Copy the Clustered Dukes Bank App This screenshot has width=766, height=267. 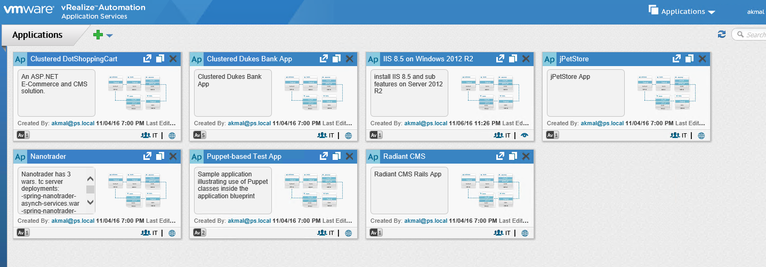pyautogui.click(x=336, y=59)
